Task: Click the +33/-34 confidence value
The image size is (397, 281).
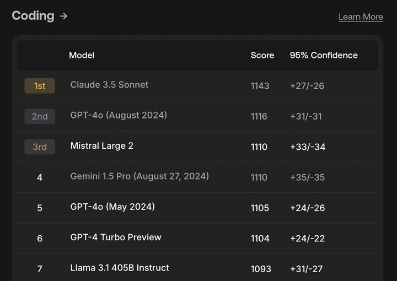Action: tap(308, 147)
